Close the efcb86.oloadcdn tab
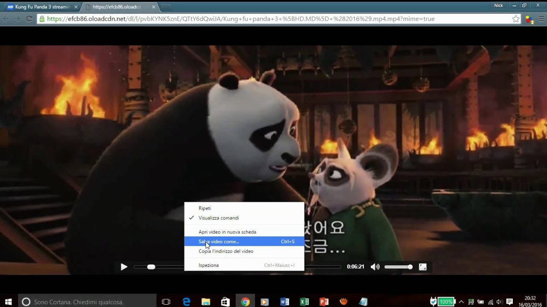Image resolution: width=547 pixels, height=307 pixels. (153, 7)
